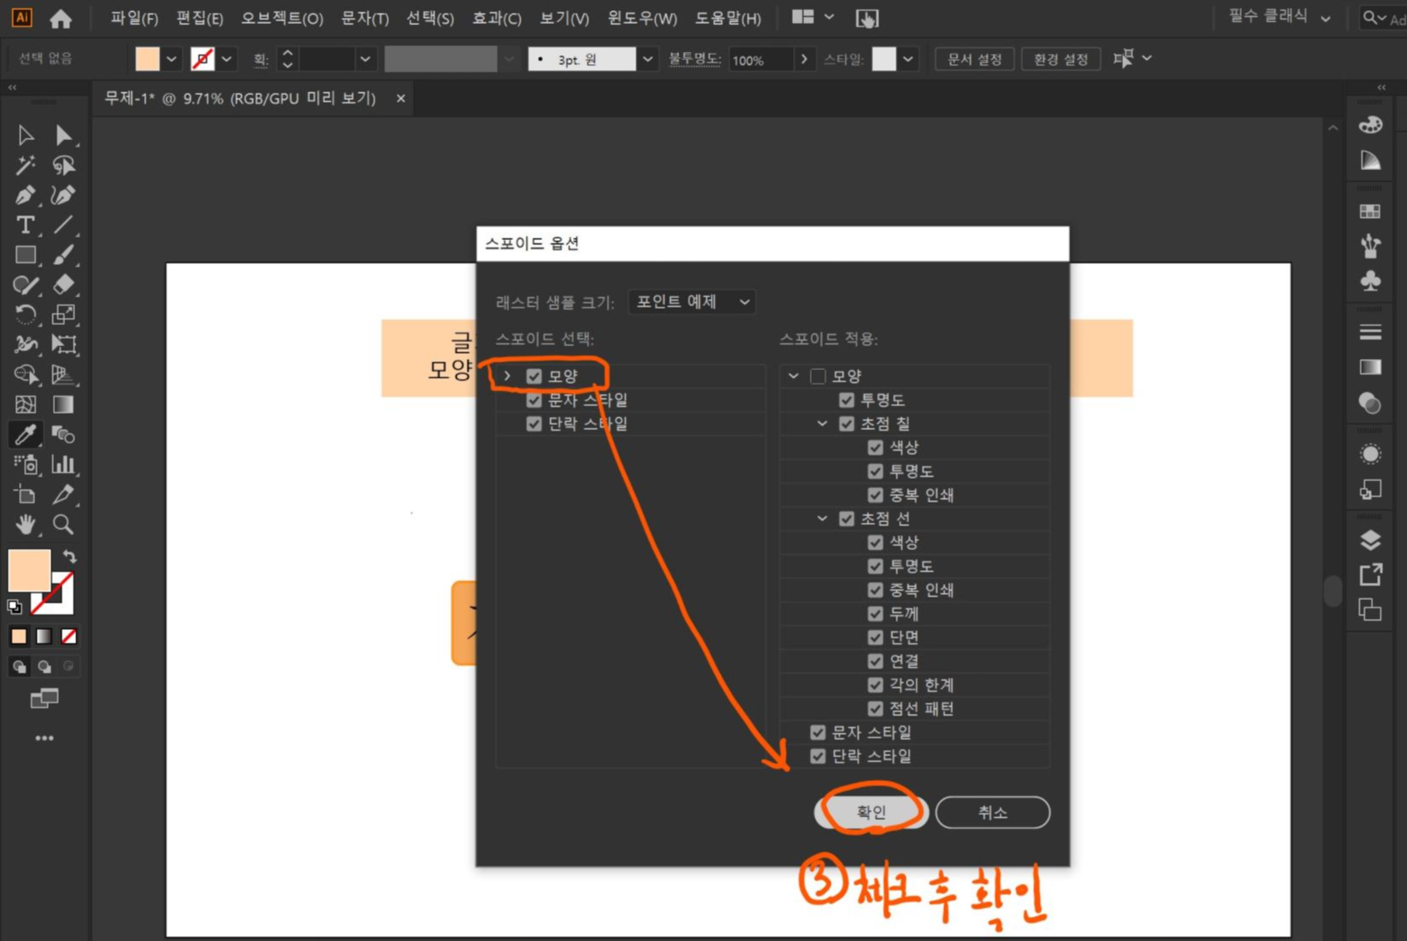
Task: Select the Curvature tool
Action: click(63, 195)
